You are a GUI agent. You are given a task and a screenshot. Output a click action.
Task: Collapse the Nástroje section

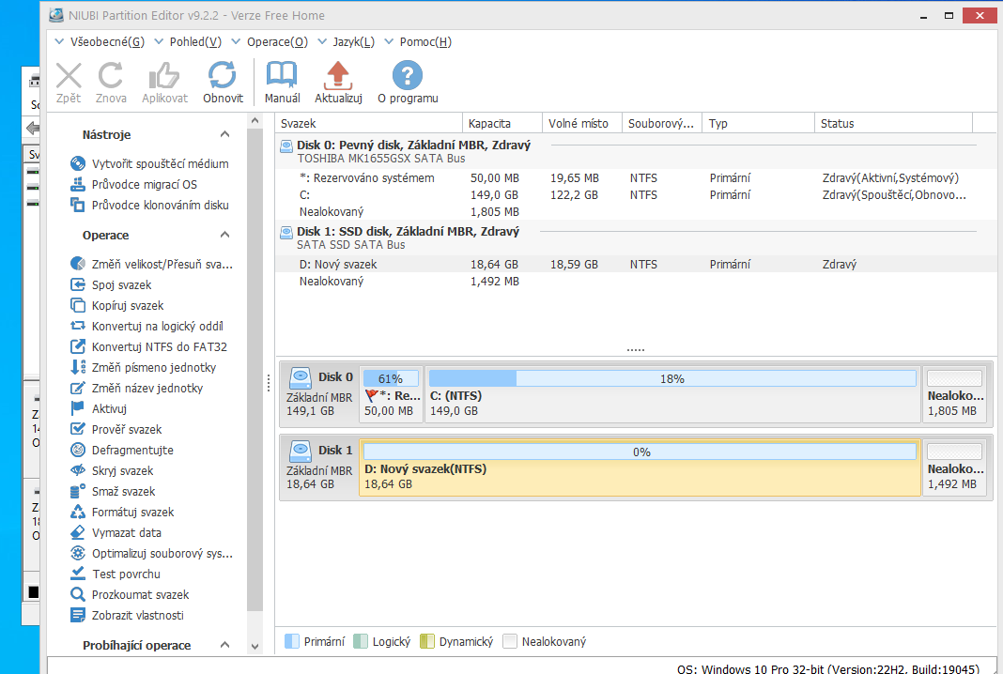pyautogui.click(x=224, y=135)
